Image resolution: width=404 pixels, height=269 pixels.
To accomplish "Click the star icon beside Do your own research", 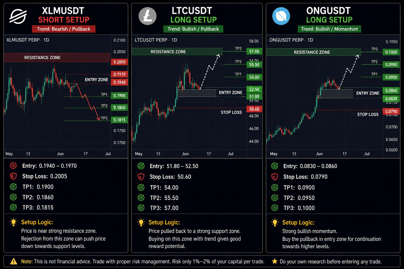I will click(x=275, y=261).
